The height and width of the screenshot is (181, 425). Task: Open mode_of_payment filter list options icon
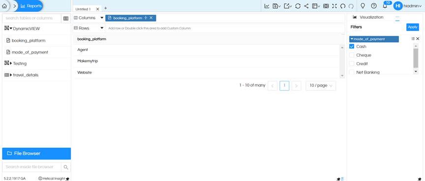click(x=413, y=39)
